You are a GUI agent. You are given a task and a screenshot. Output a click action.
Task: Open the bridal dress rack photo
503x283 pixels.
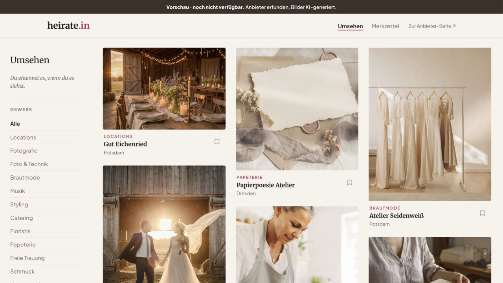pyautogui.click(x=430, y=124)
